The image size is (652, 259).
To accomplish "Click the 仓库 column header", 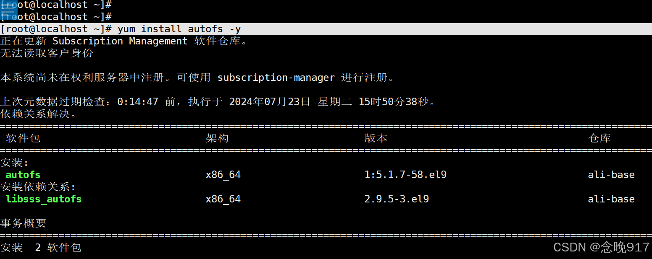I will pyautogui.click(x=599, y=138).
